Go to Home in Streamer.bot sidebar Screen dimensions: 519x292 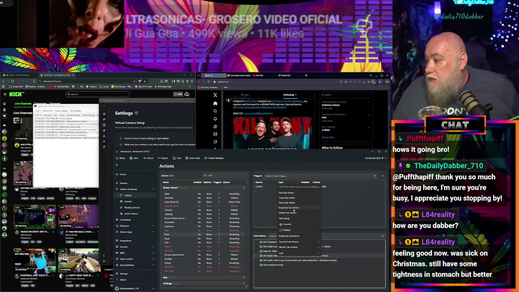pyautogui.click(x=122, y=174)
